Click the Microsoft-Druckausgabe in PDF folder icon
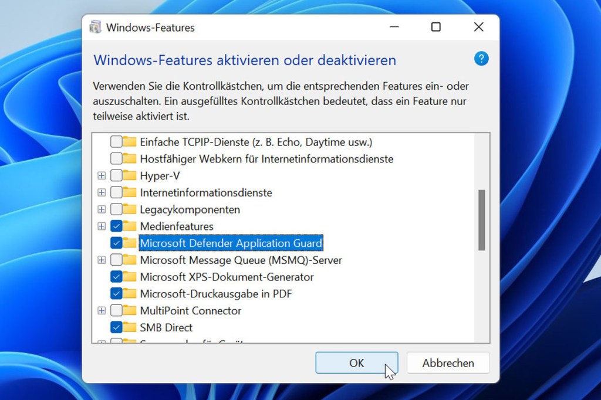Viewport: 601px width, 400px height. point(130,293)
